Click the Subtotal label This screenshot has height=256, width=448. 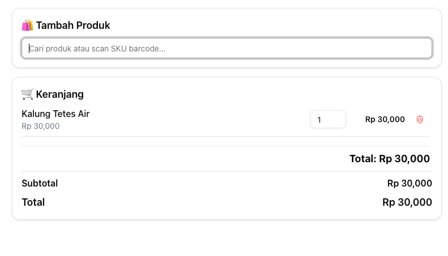[x=40, y=183]
